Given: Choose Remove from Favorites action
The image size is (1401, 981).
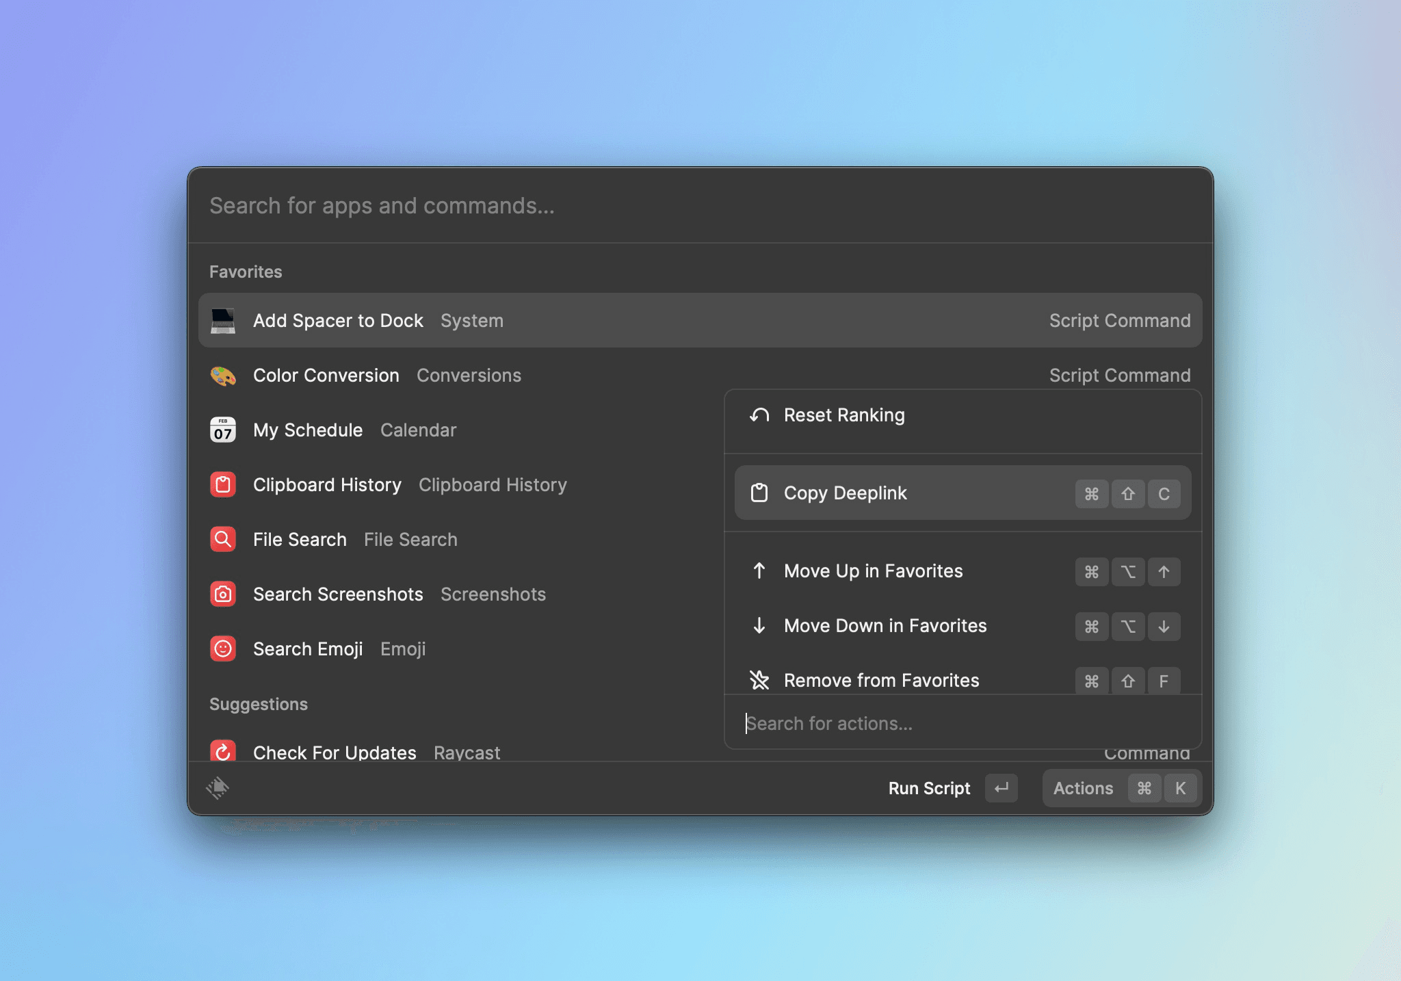Looking at the screenshot, I should [881, 680].
